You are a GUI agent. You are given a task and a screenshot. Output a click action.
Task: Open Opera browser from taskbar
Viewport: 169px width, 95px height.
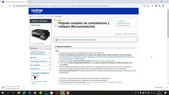pos(57,93)
